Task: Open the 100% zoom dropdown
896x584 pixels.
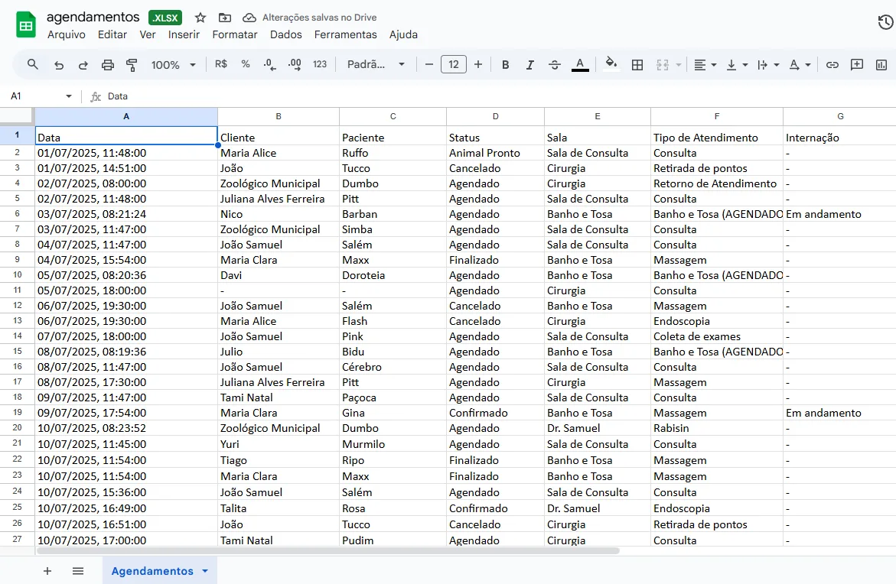Action: (x=173, y=65)
